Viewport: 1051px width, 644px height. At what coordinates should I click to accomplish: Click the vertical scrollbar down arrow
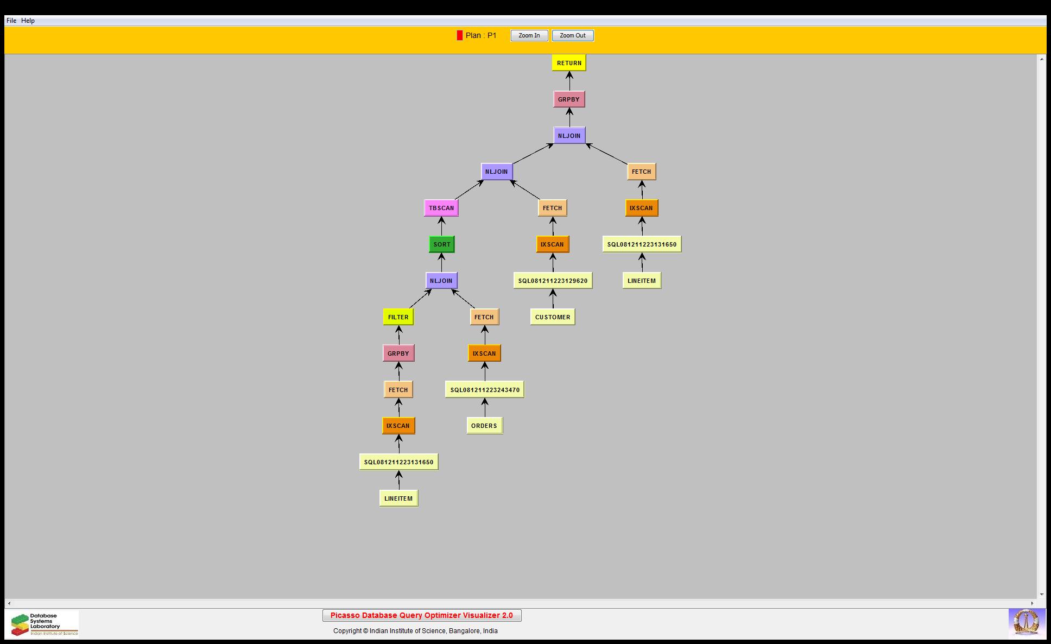point(1041,595)
